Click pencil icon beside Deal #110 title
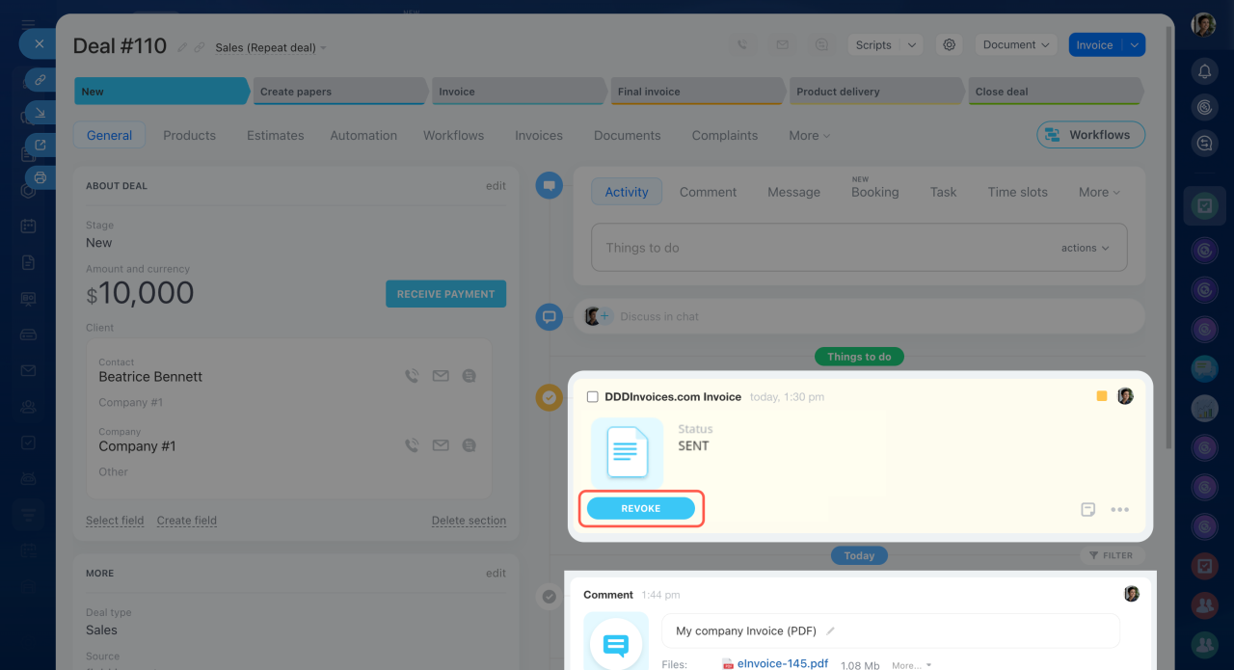The height and width of the screenshot is (670, 1234). (x=182, y=47)
